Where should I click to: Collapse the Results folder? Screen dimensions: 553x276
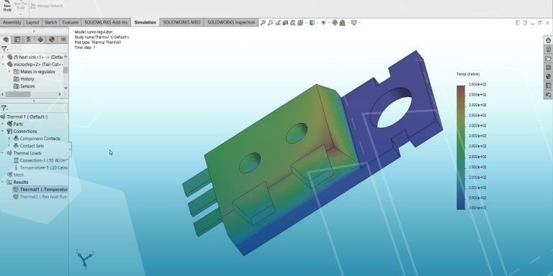3,182
